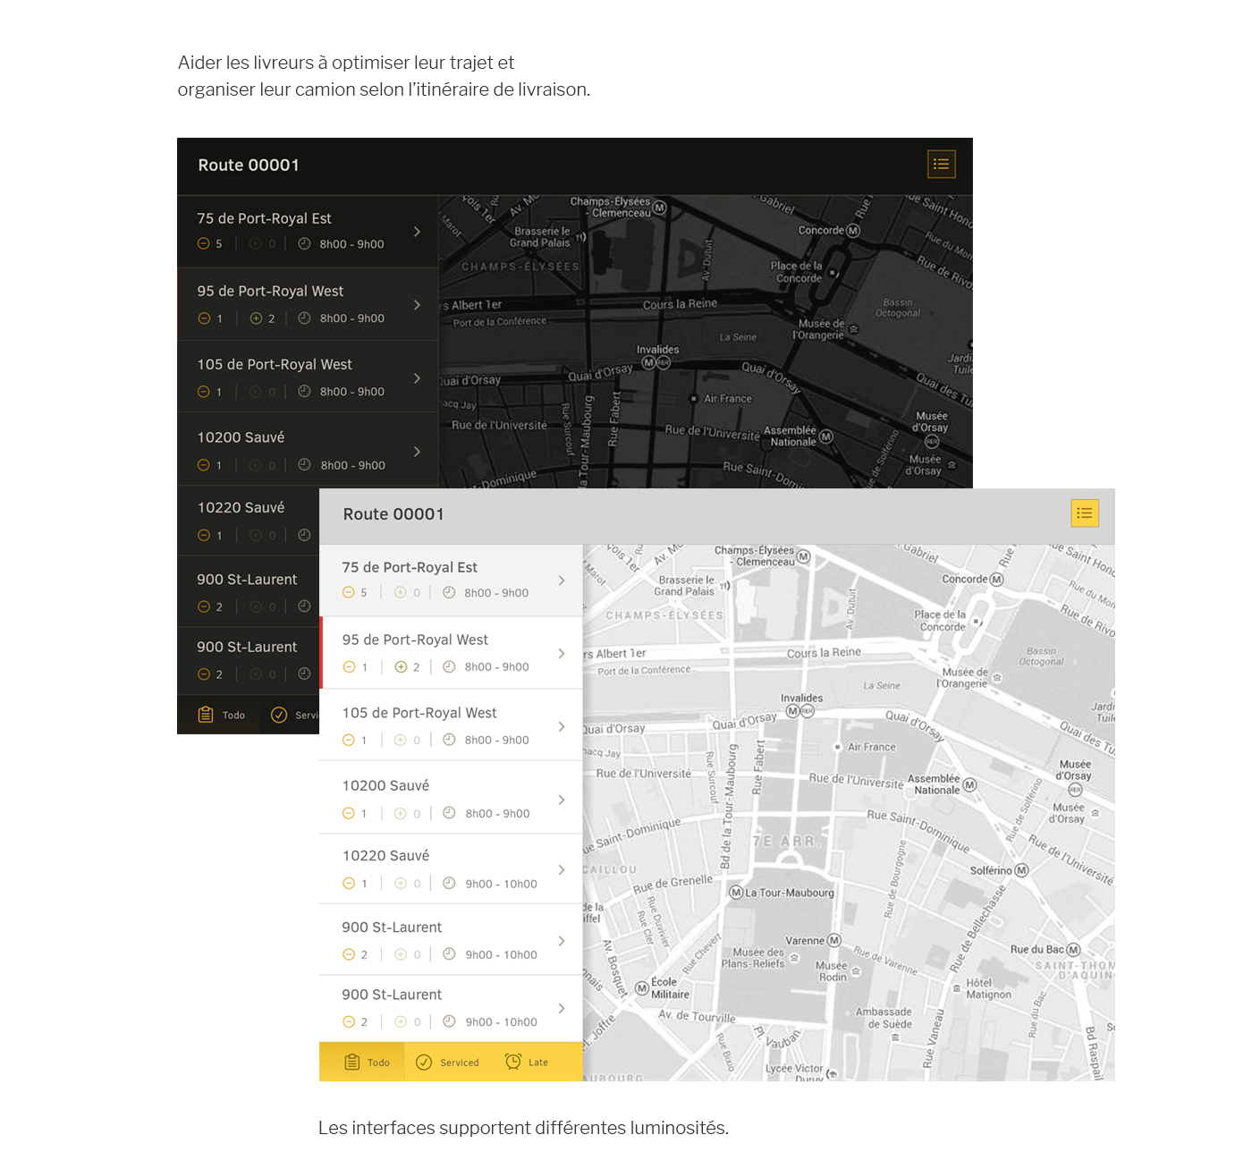
Task: Click the plus icon of 105 de Port-Royal West in light window
Action: coord(401,740)
